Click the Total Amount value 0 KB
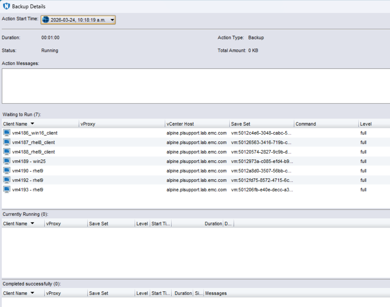The height and width of the screenshot is (307, 390). [x=253, y=51]
